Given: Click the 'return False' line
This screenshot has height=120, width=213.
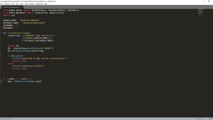Looking at the screenshot, I should [20, 69].
